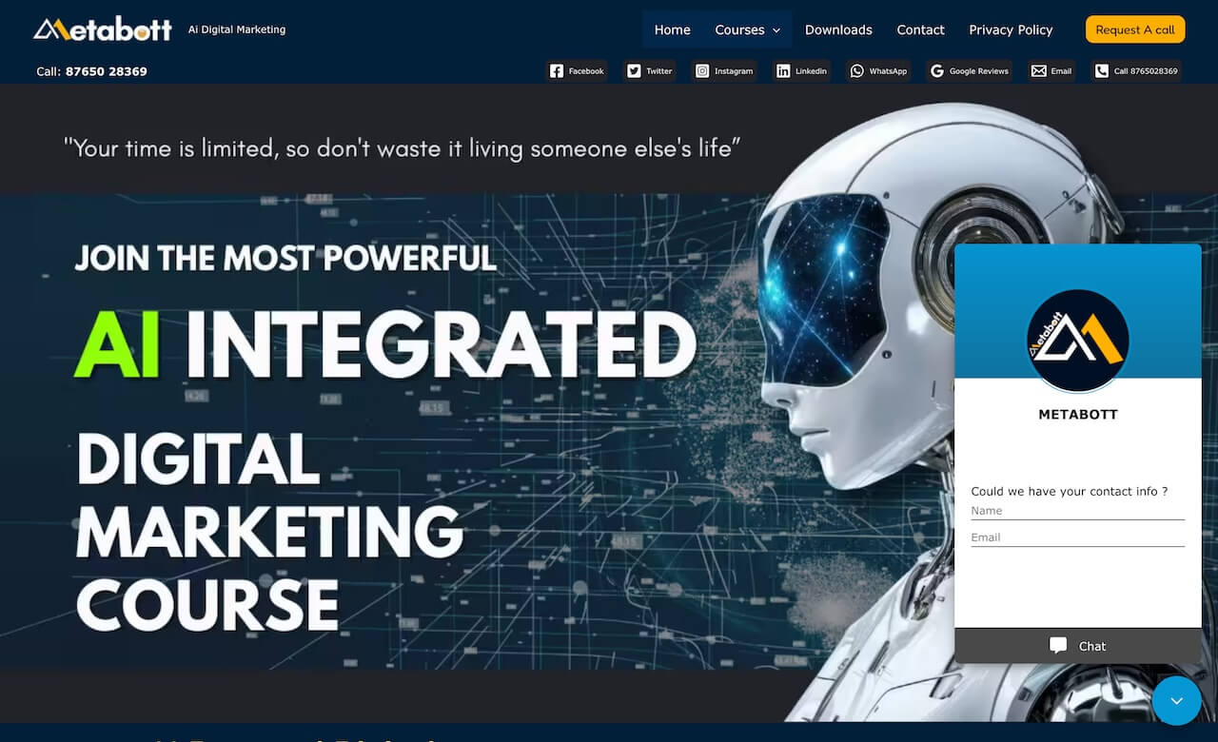Open Google Reviews via the G icon
Screen dimensions: 1218x742
[x=937, y=71]
